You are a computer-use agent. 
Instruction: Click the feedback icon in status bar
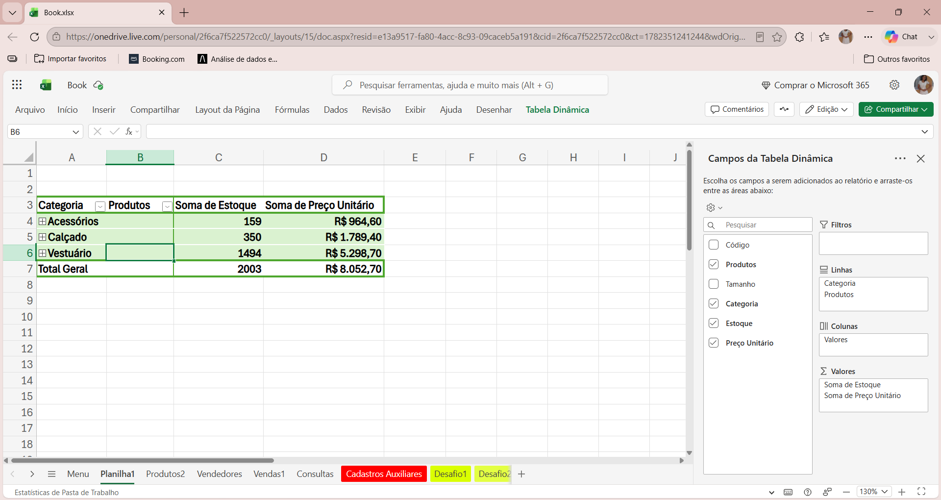(827, 492)
